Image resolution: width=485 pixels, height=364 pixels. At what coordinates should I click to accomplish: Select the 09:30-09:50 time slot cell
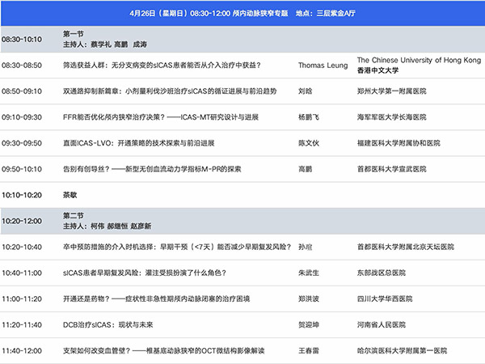click(23, 143)
